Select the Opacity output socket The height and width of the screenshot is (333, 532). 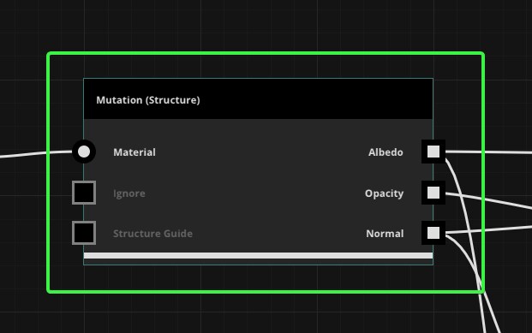(x=433, y=193)
